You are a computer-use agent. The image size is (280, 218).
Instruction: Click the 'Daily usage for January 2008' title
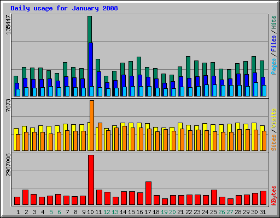(x=64, y=8)
